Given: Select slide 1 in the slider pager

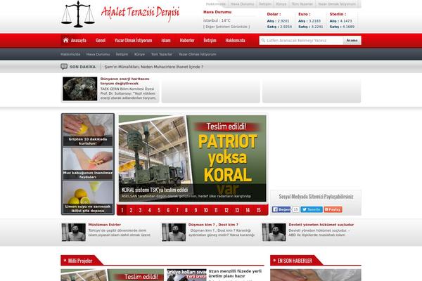Looking at the screenshot, I should (122, 210).
